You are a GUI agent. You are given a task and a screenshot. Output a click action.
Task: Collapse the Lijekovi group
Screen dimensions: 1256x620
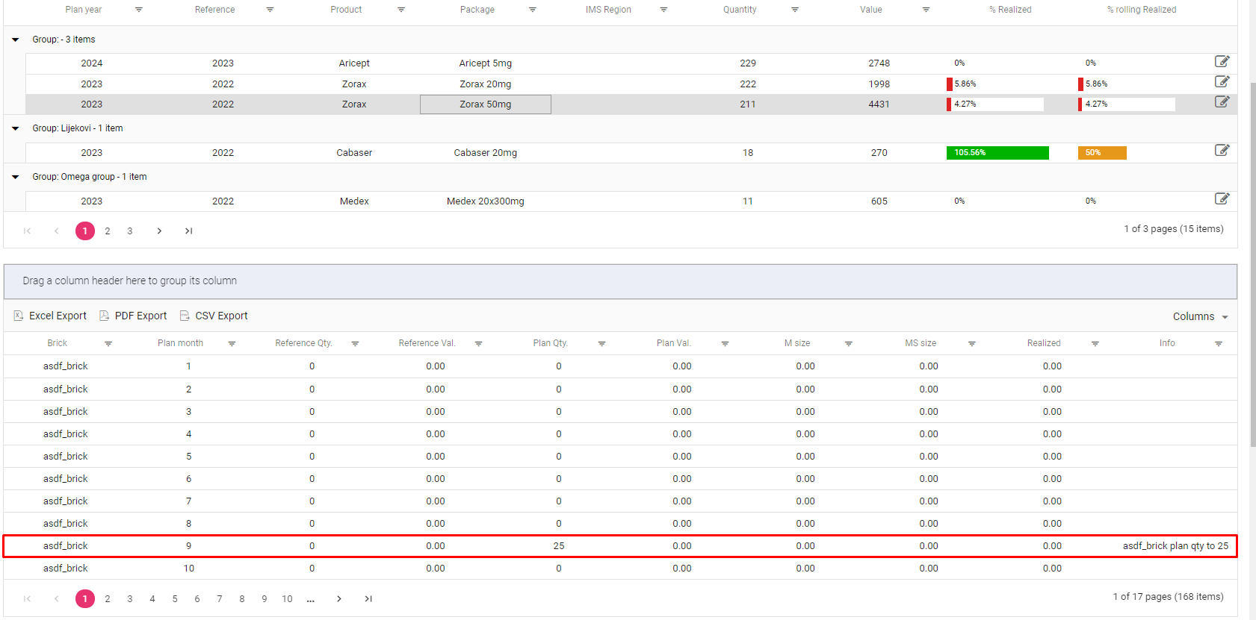pyautogui.click(x=16, y=128)
